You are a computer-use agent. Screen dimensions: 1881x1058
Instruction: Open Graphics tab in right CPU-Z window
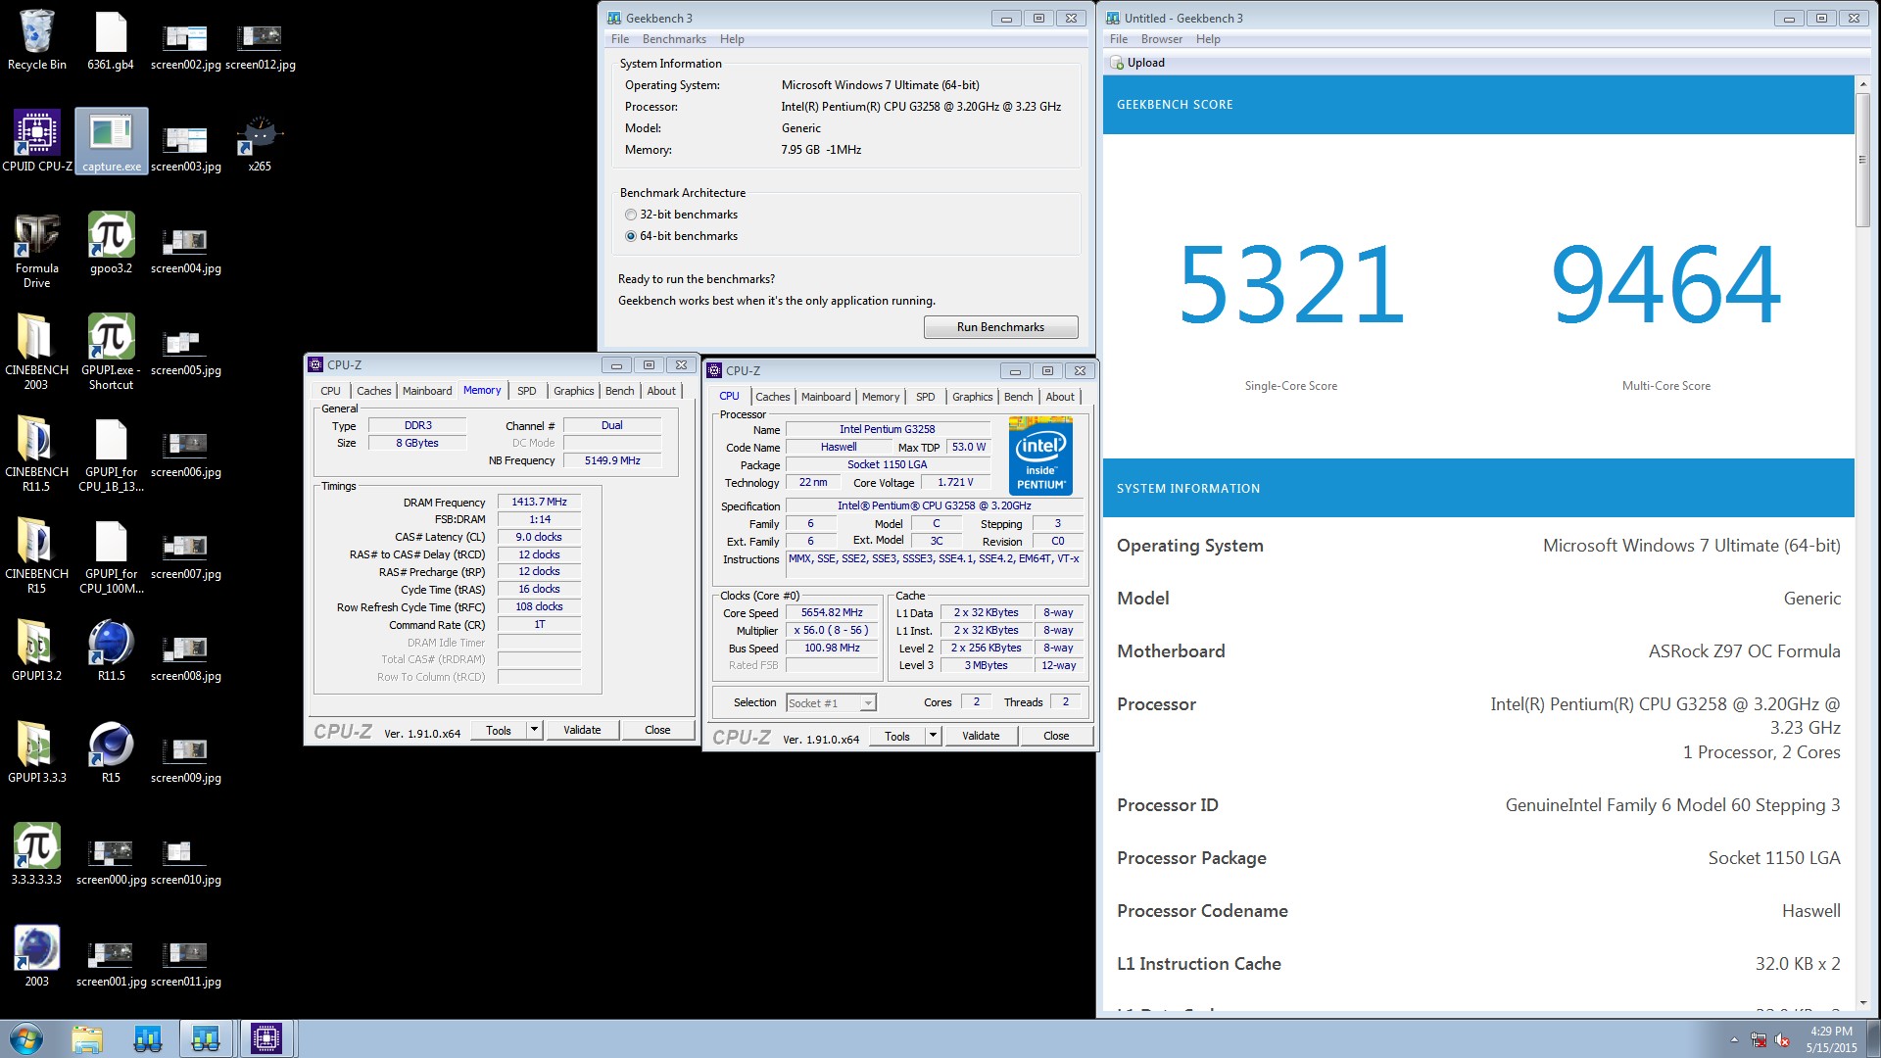click(x=972, y=397)
